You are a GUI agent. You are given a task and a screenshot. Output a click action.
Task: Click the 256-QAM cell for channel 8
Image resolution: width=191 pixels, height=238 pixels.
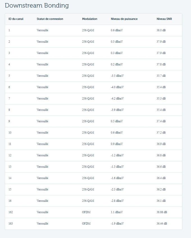coord(88,110)
